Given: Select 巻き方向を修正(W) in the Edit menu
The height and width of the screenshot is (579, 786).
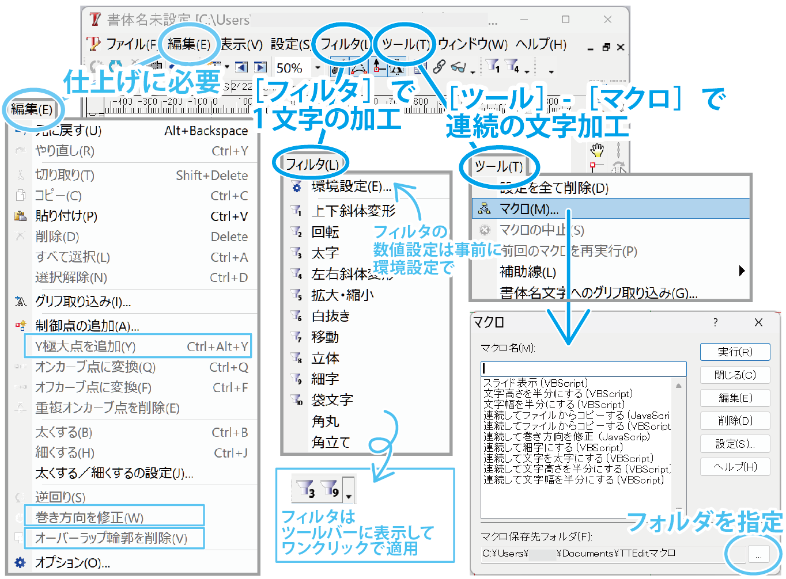Looking at the screenshot, I should (89, 517).
